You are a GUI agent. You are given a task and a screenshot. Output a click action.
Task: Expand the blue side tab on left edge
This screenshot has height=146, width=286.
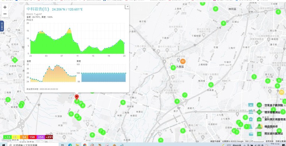pos(2,26)
